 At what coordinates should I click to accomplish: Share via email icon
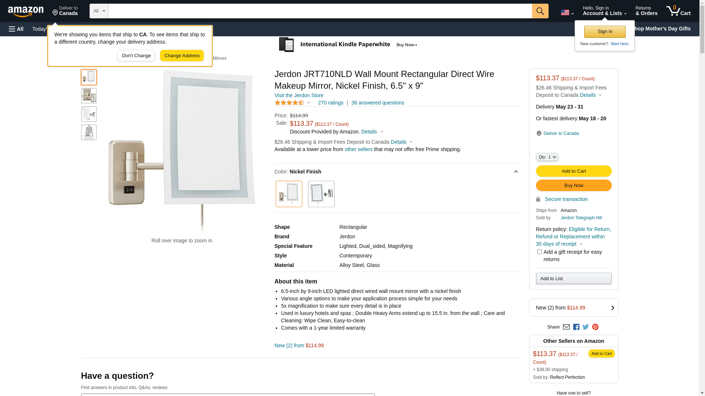pos(566,327)
